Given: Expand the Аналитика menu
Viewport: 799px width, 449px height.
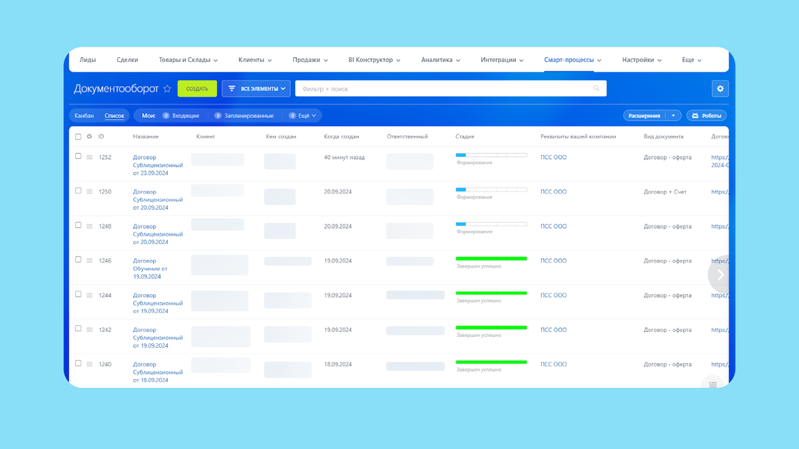Looking at the screenshot, I should click(441, 60).
